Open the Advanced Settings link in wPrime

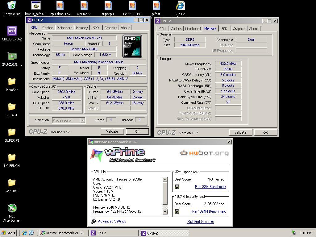click(x=112, y=221)
